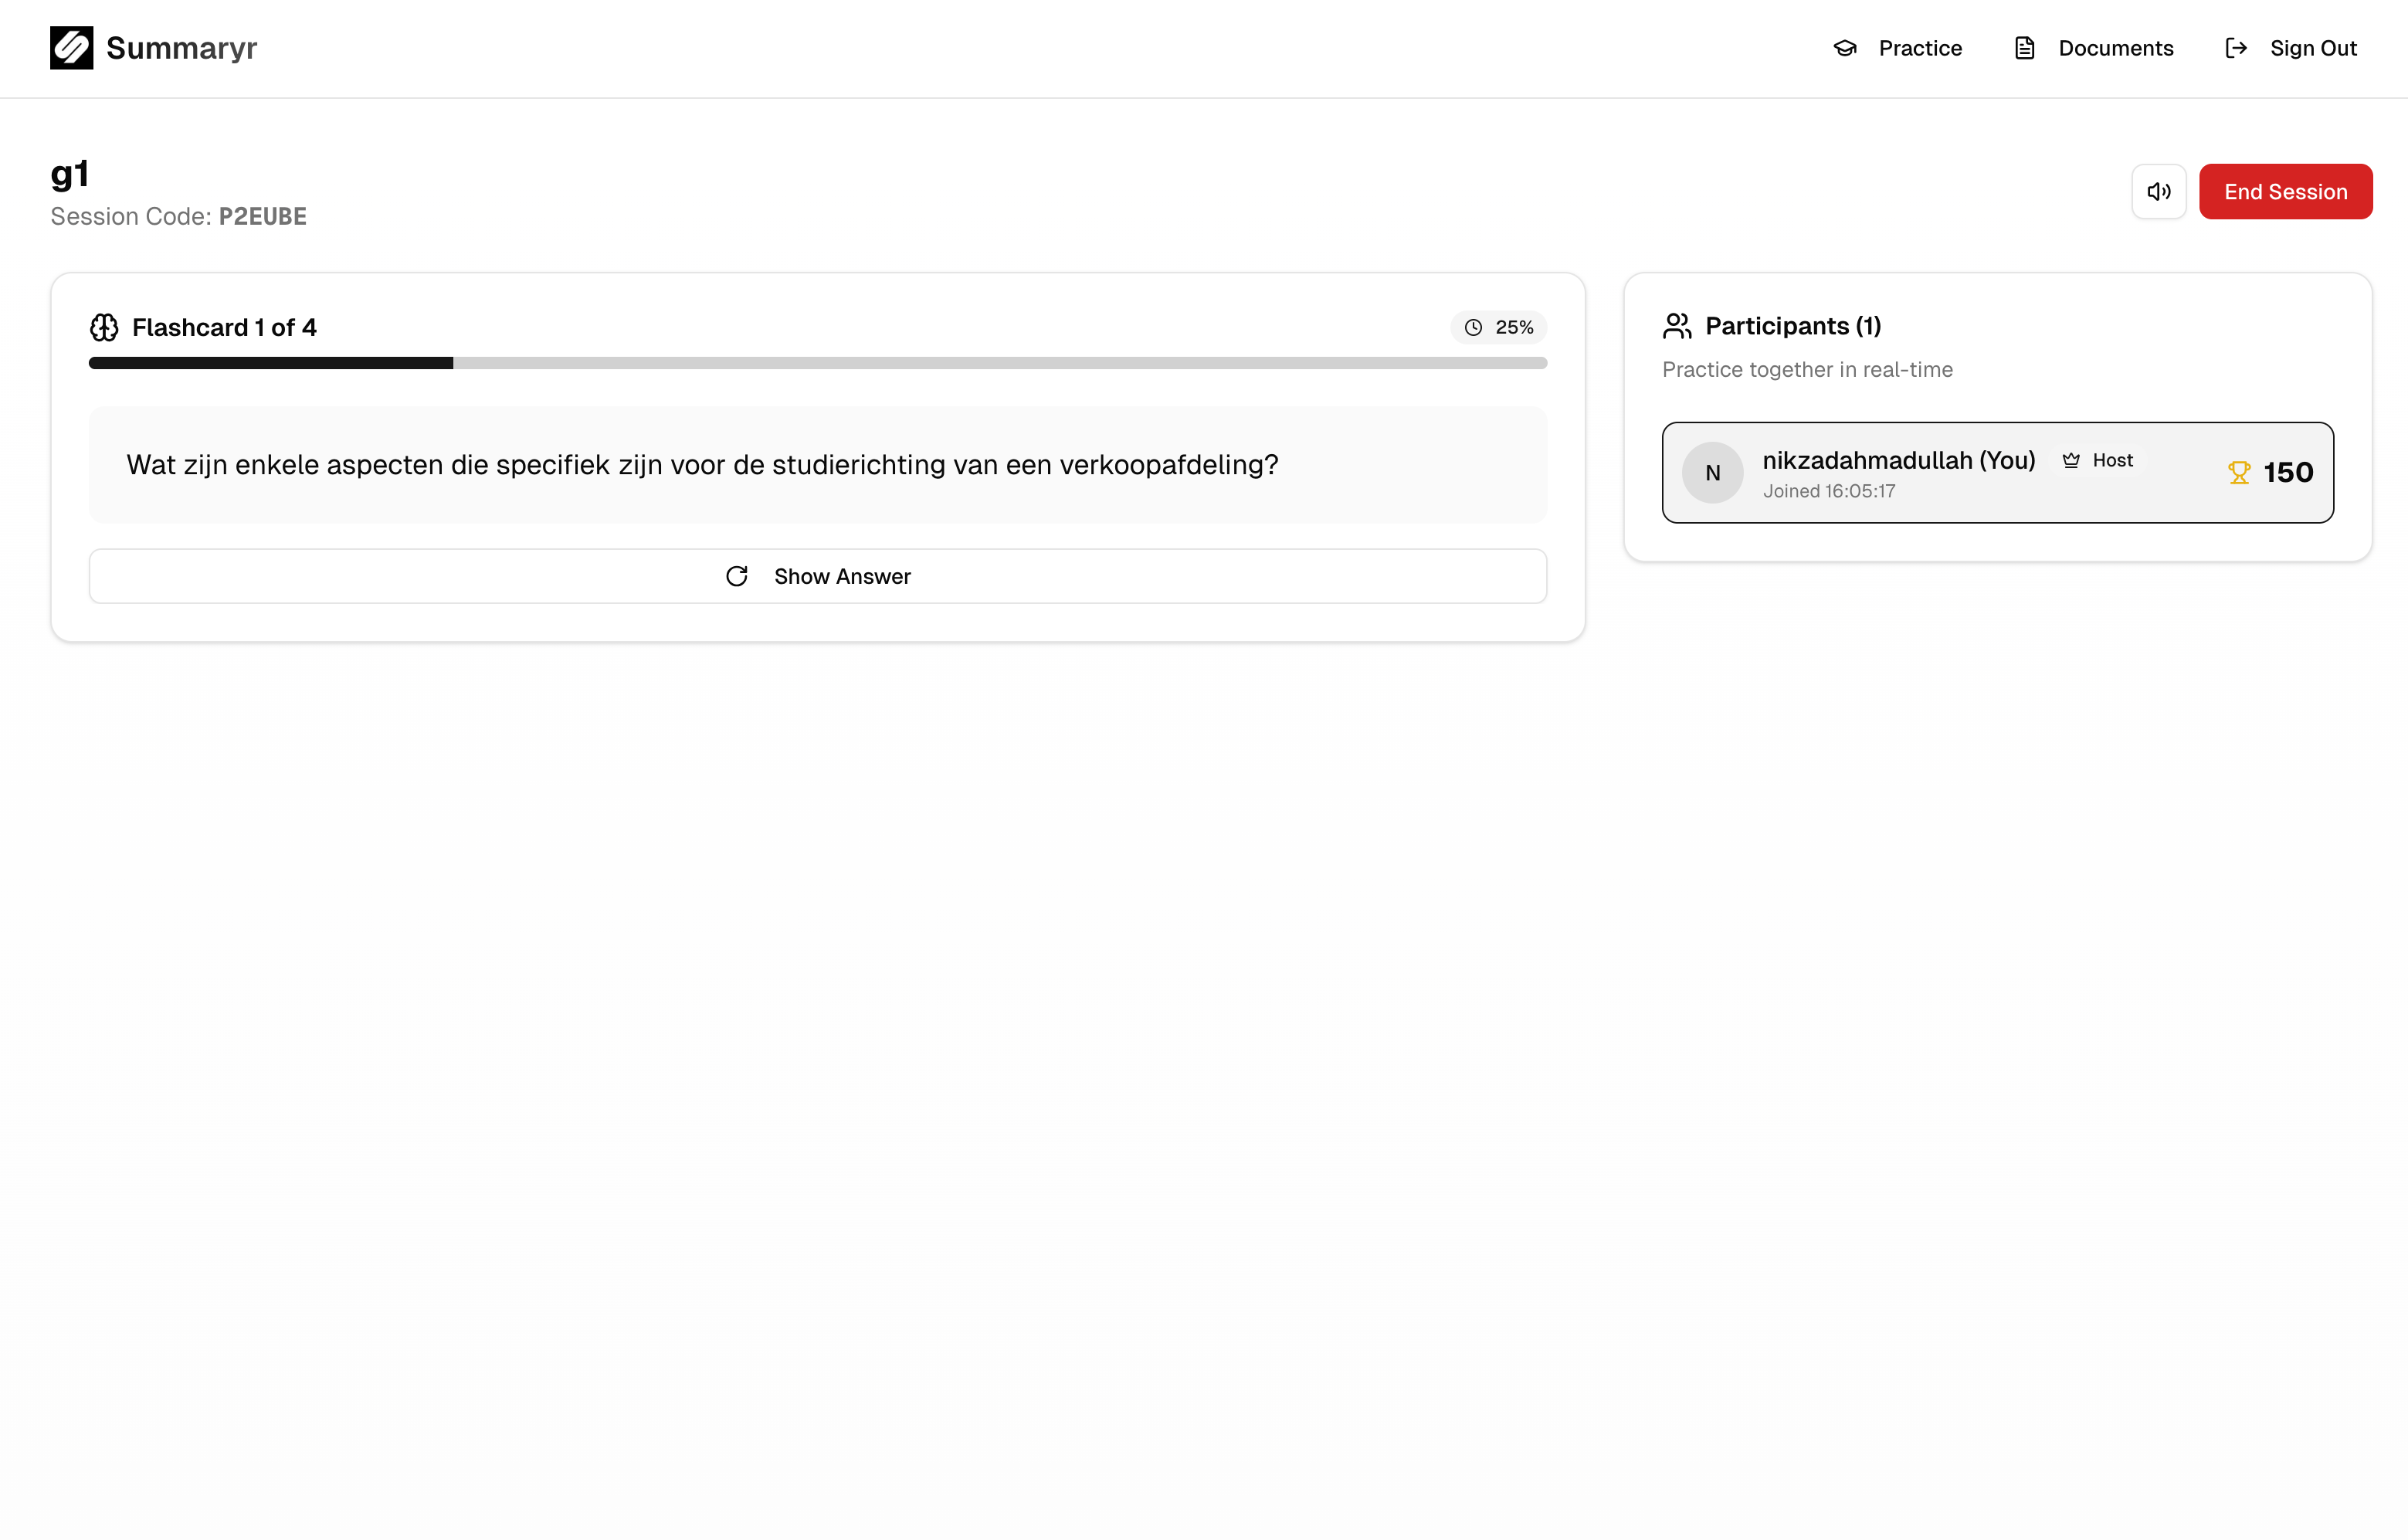Click the Sign Out arrow icon
2408x1540 pixels.
point(2236,48)
